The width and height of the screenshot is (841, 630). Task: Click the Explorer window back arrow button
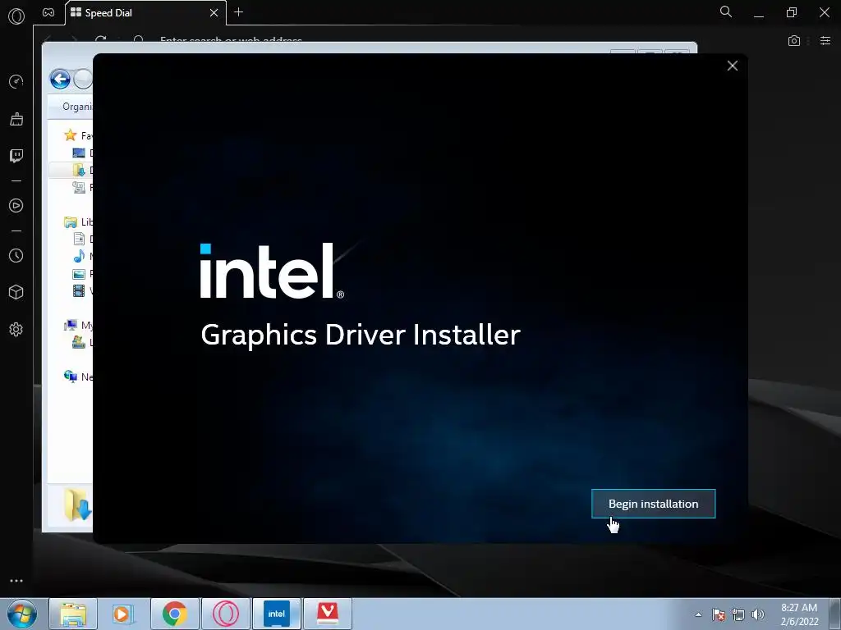60,80
